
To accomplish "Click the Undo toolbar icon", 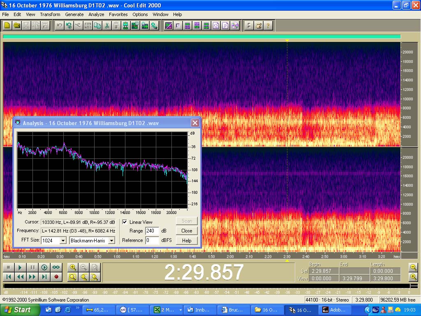I will [59, 26].
